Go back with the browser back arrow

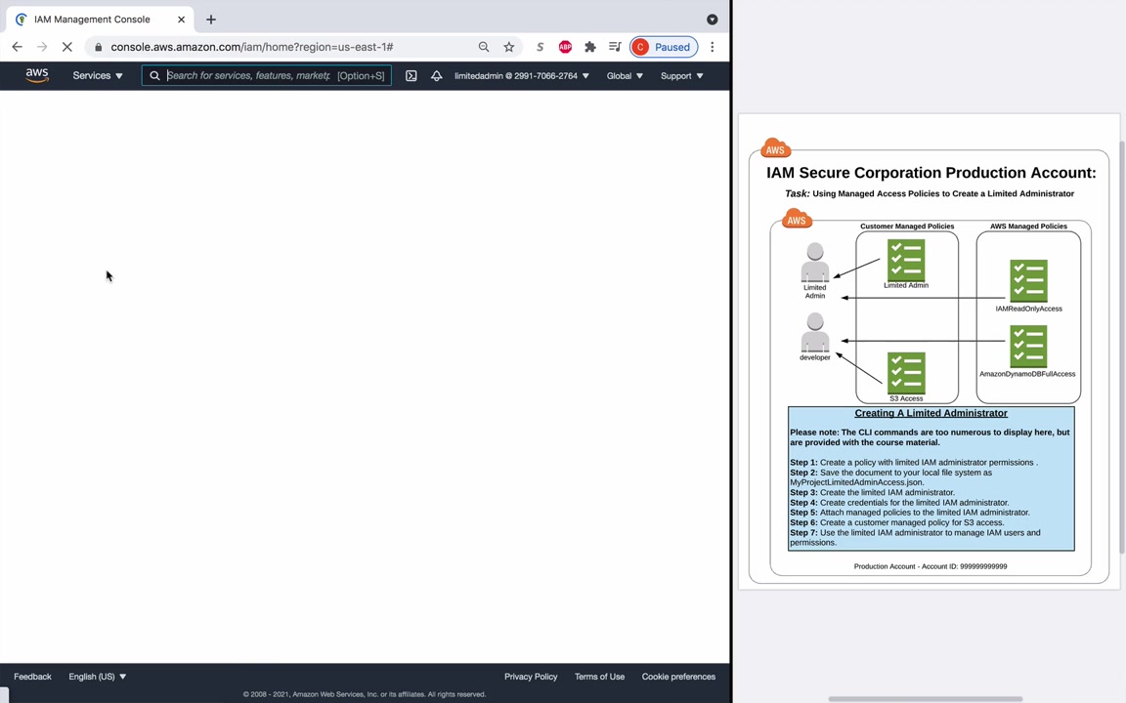coord(18,47)
